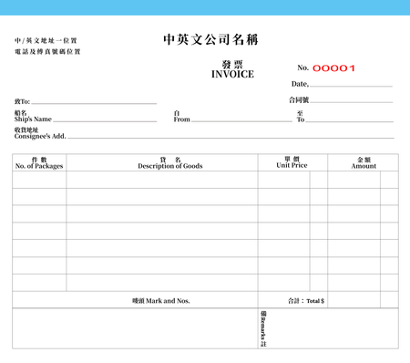The image size is (410, 363).
Task: Click the 至 To destination line
Action: [350, 121]
